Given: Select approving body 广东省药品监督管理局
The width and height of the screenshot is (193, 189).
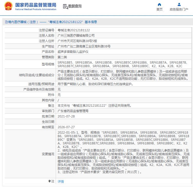Looking at the screenshot, I should pyautogui.click(x=73, y=111).
